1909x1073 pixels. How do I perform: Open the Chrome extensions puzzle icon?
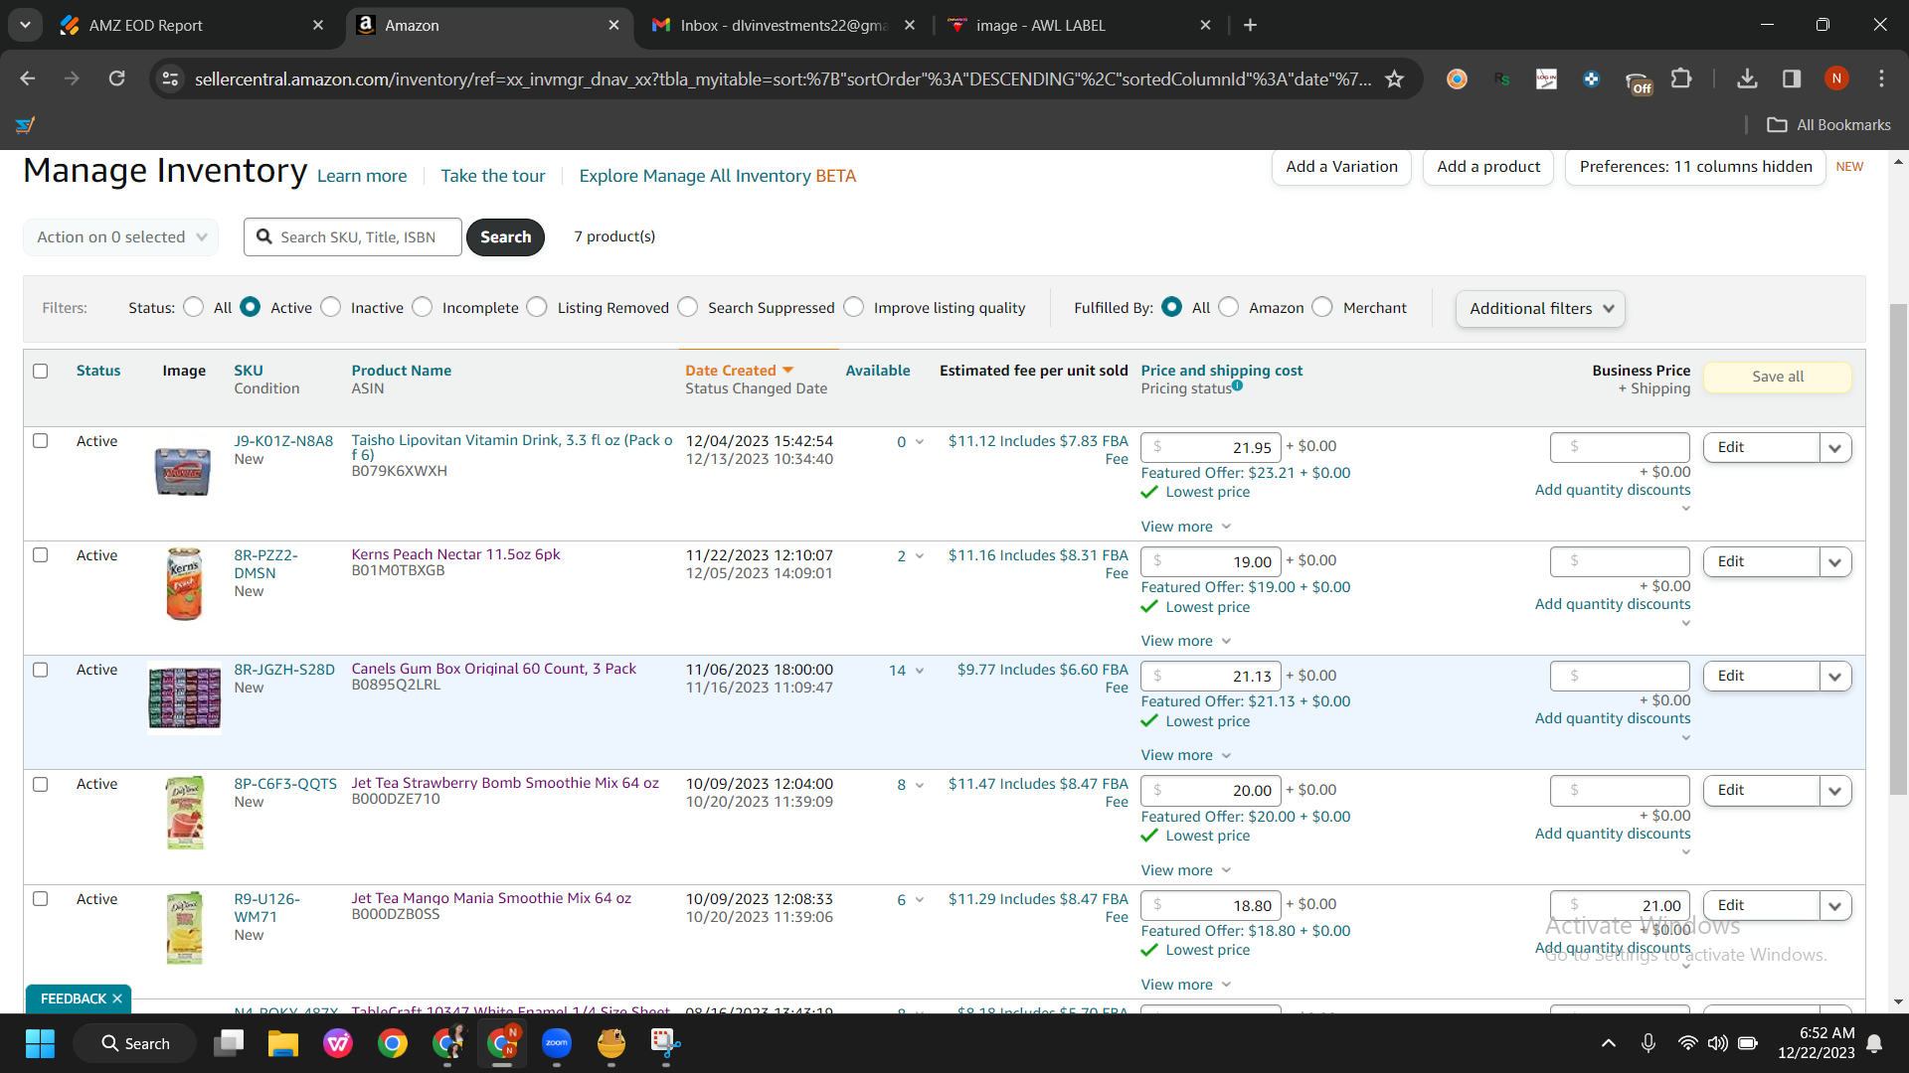(1681, 78)
